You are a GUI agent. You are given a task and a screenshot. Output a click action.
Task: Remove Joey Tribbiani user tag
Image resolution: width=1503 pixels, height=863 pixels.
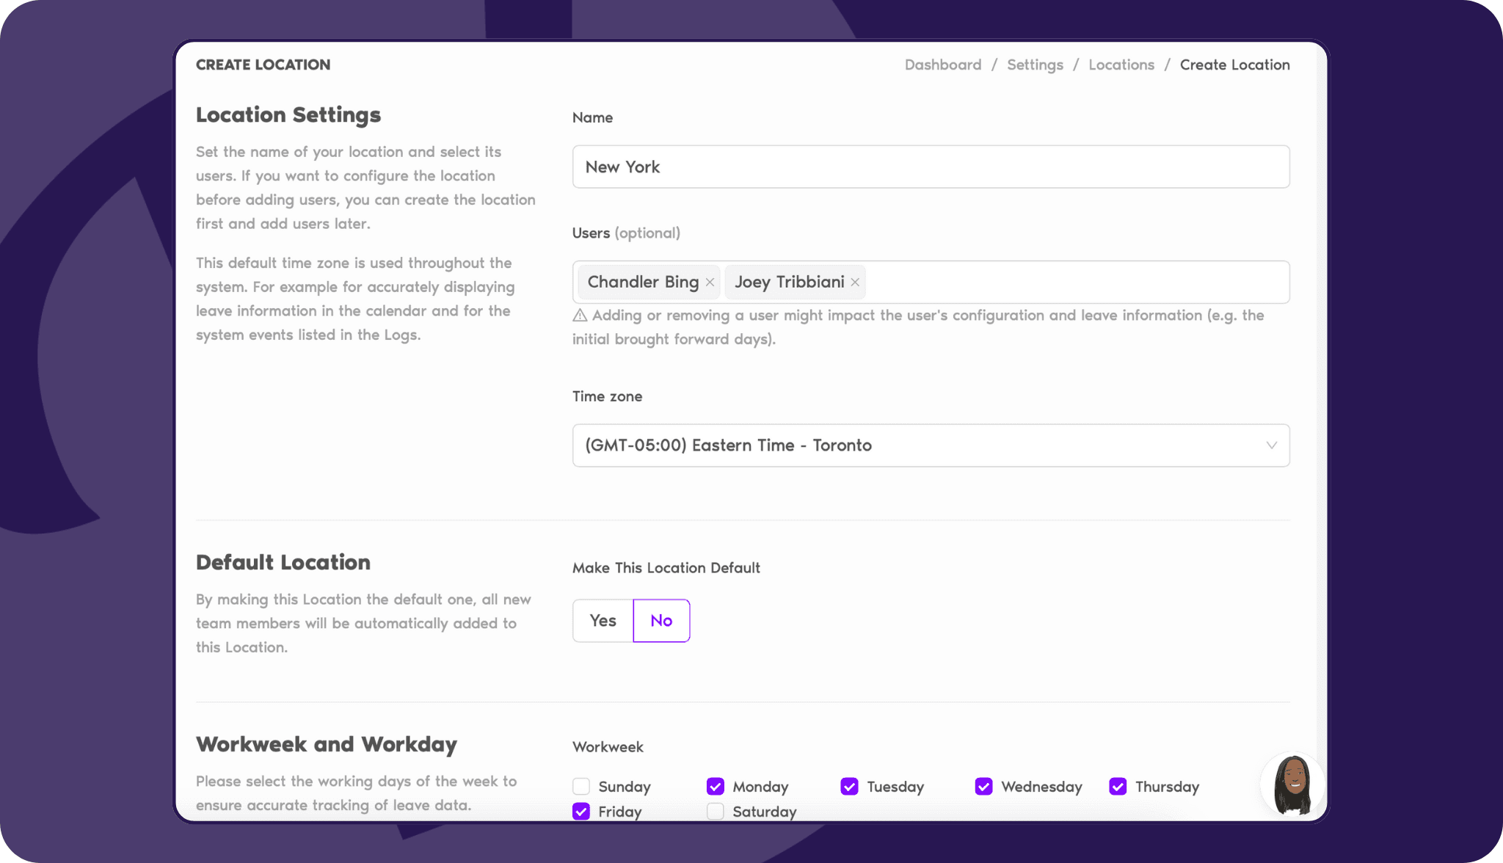pos(855,283)
